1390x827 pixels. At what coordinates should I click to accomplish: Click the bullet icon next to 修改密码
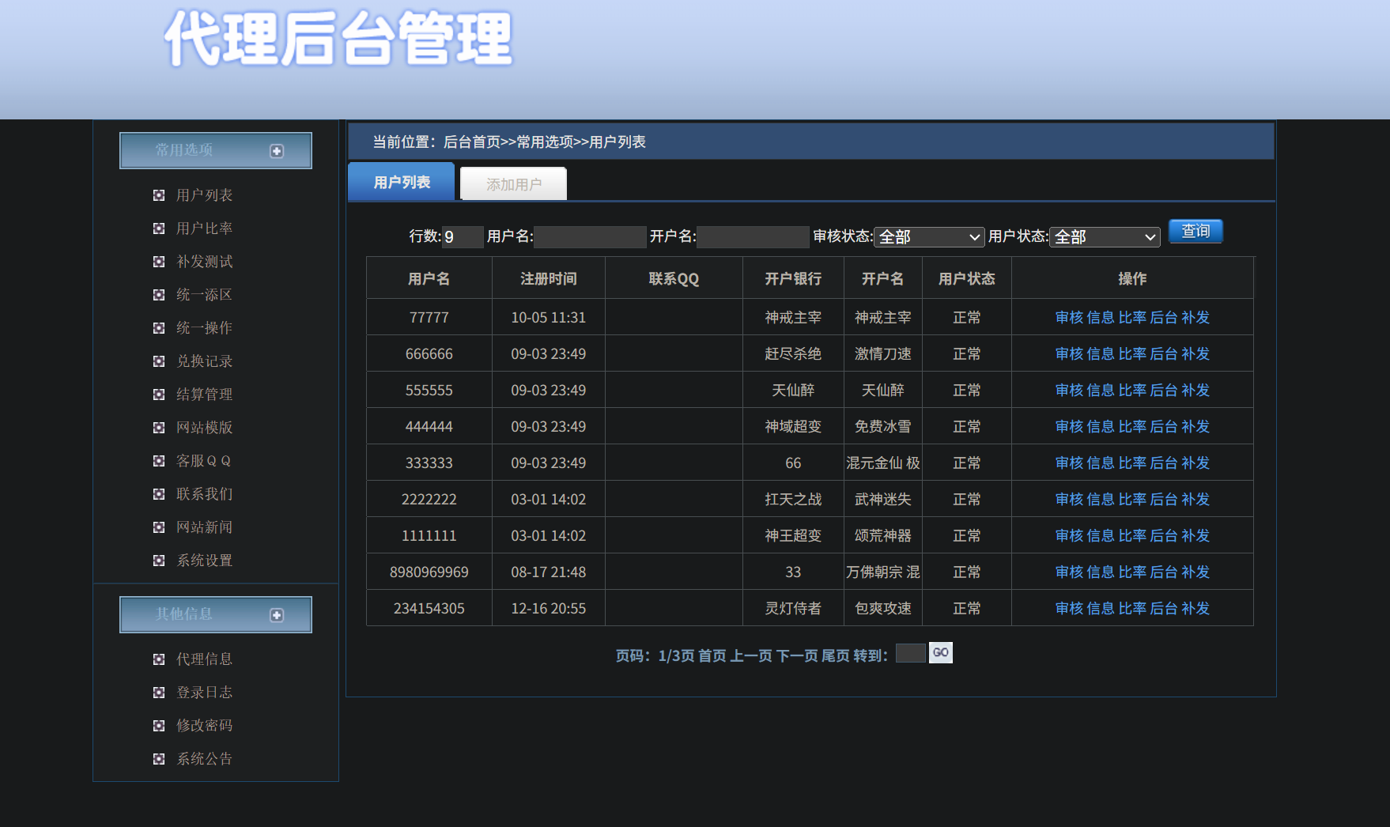[x=159, y=726]
